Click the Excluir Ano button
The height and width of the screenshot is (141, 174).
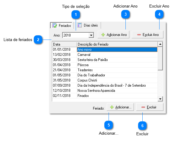coord(147,35)
